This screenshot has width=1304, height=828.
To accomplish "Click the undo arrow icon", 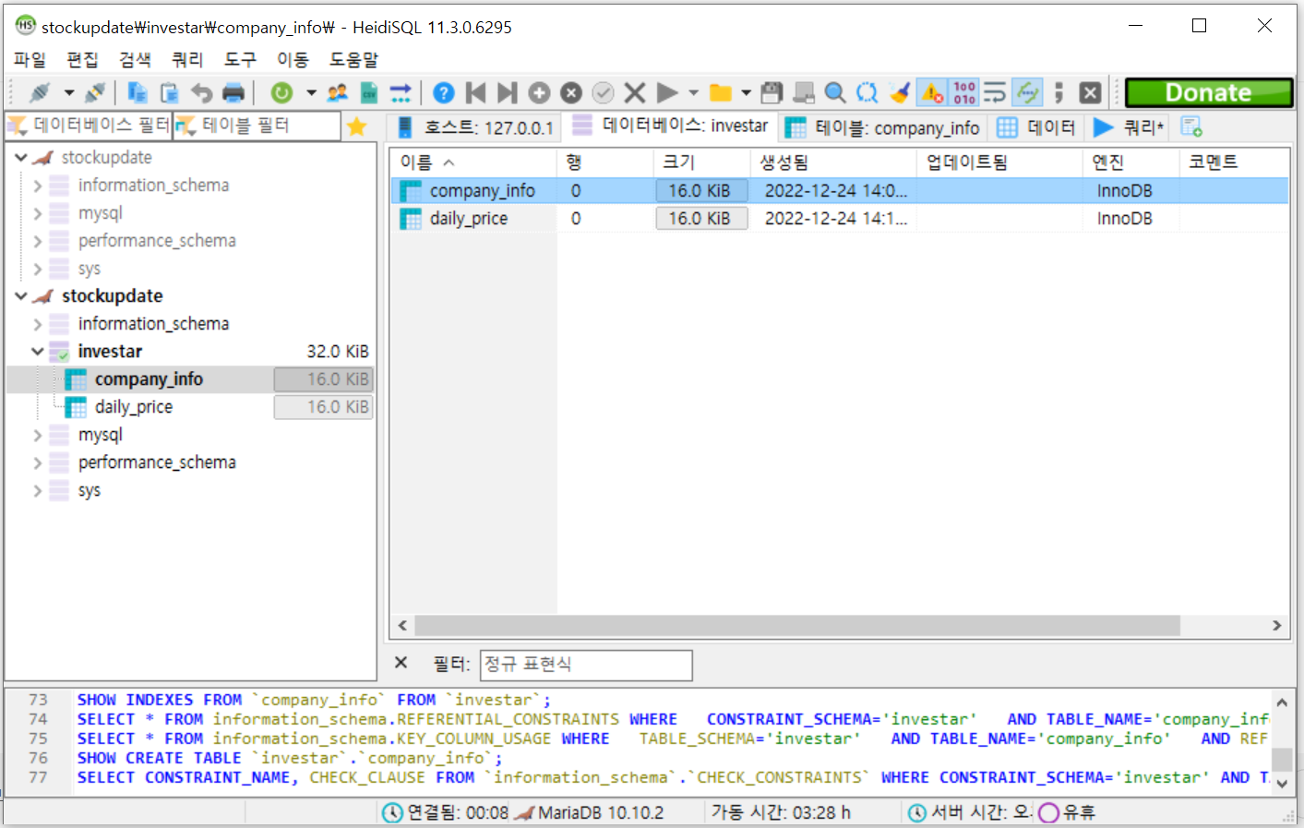I will pos(202,92).
